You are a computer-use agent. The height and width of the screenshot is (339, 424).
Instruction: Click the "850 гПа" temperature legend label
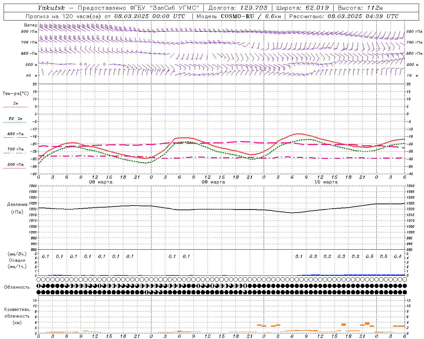(x=16, y=134)
